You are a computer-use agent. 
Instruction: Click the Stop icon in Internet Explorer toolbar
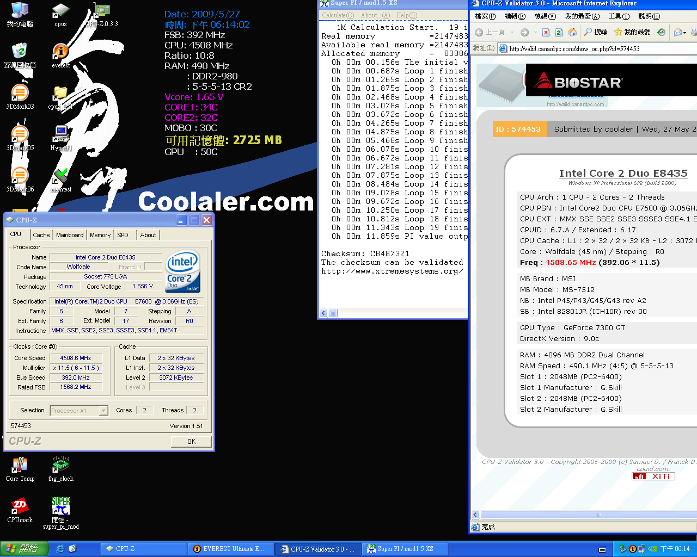546,32
